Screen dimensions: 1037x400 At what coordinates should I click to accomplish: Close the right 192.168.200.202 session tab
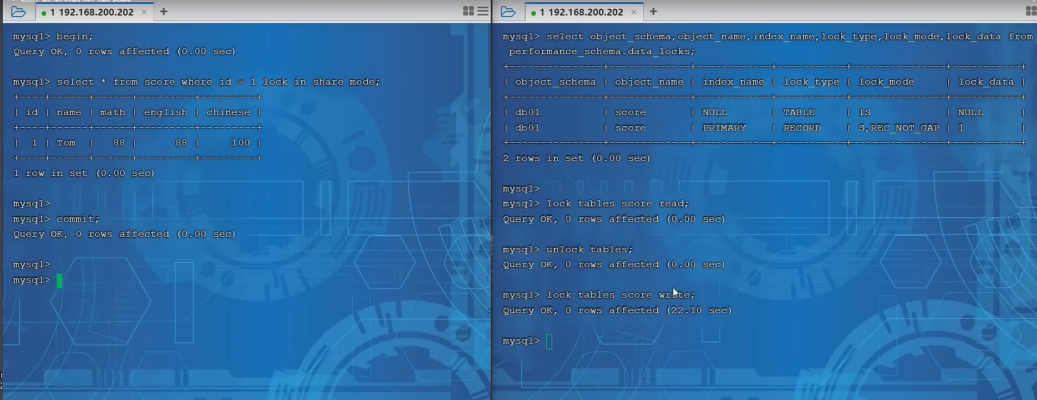[634, 12]
